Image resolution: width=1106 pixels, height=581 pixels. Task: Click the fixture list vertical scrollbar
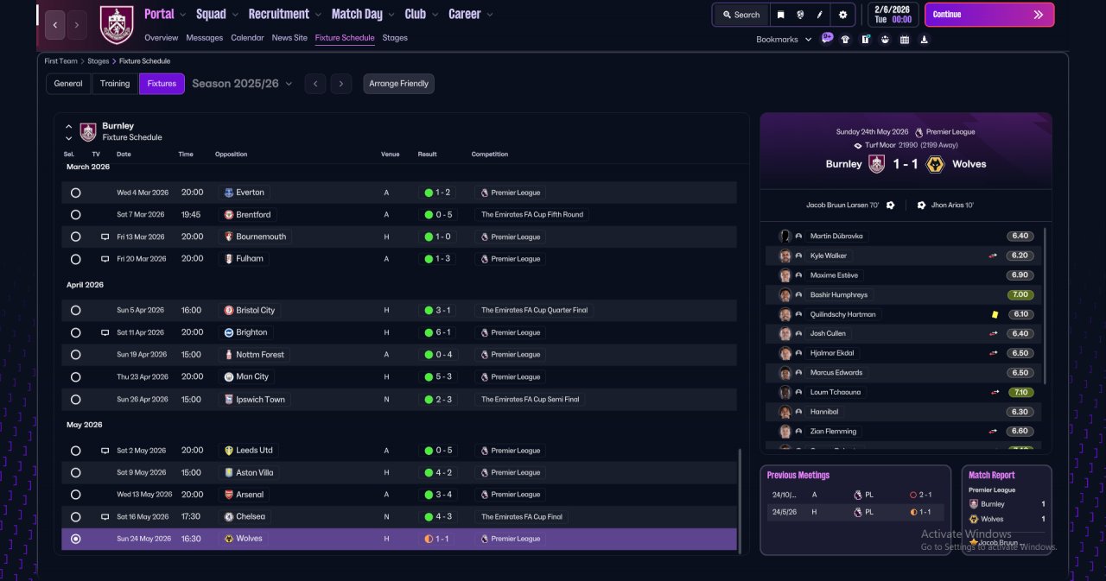coord(739,501)
